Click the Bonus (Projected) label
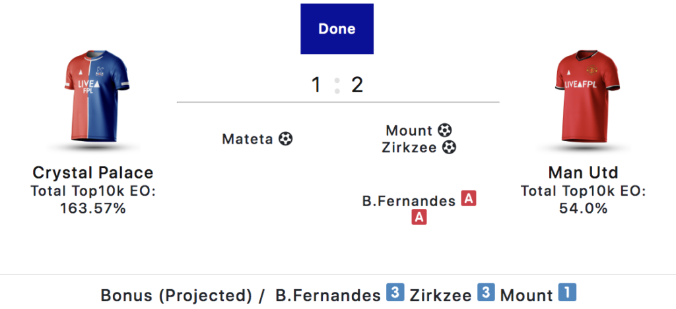The image size is (676, 309). (x=176, y=295)
